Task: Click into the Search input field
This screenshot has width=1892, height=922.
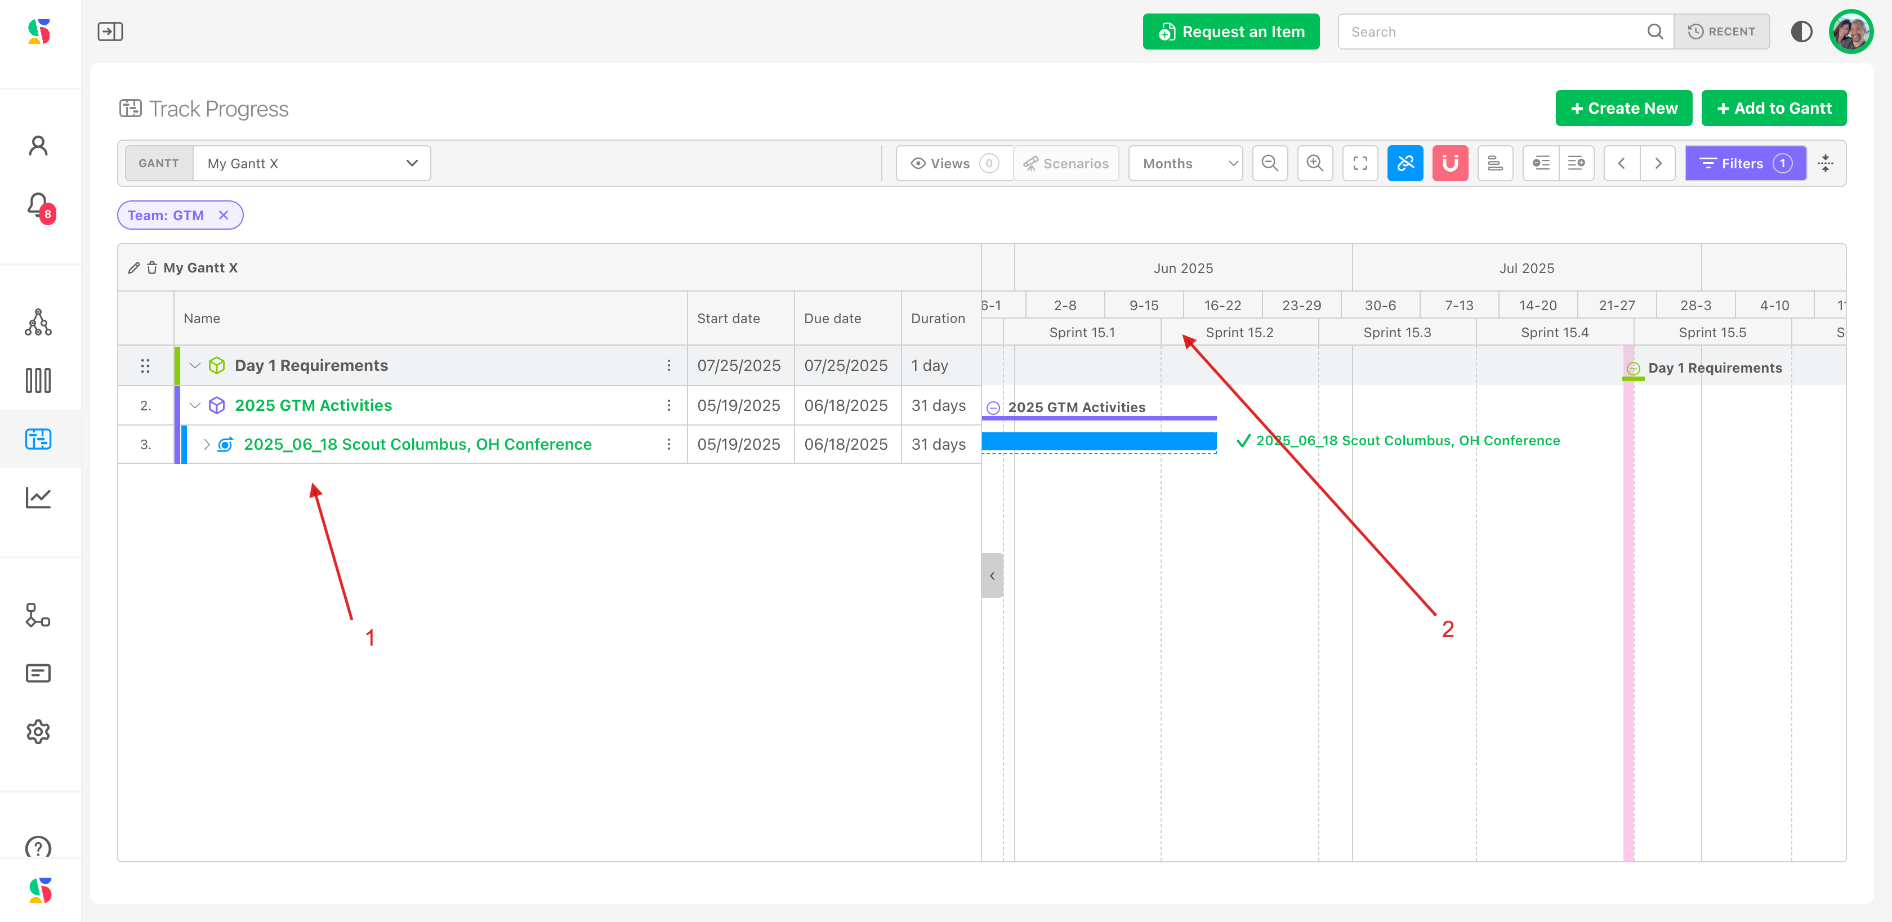Action: pos(1491,32)
